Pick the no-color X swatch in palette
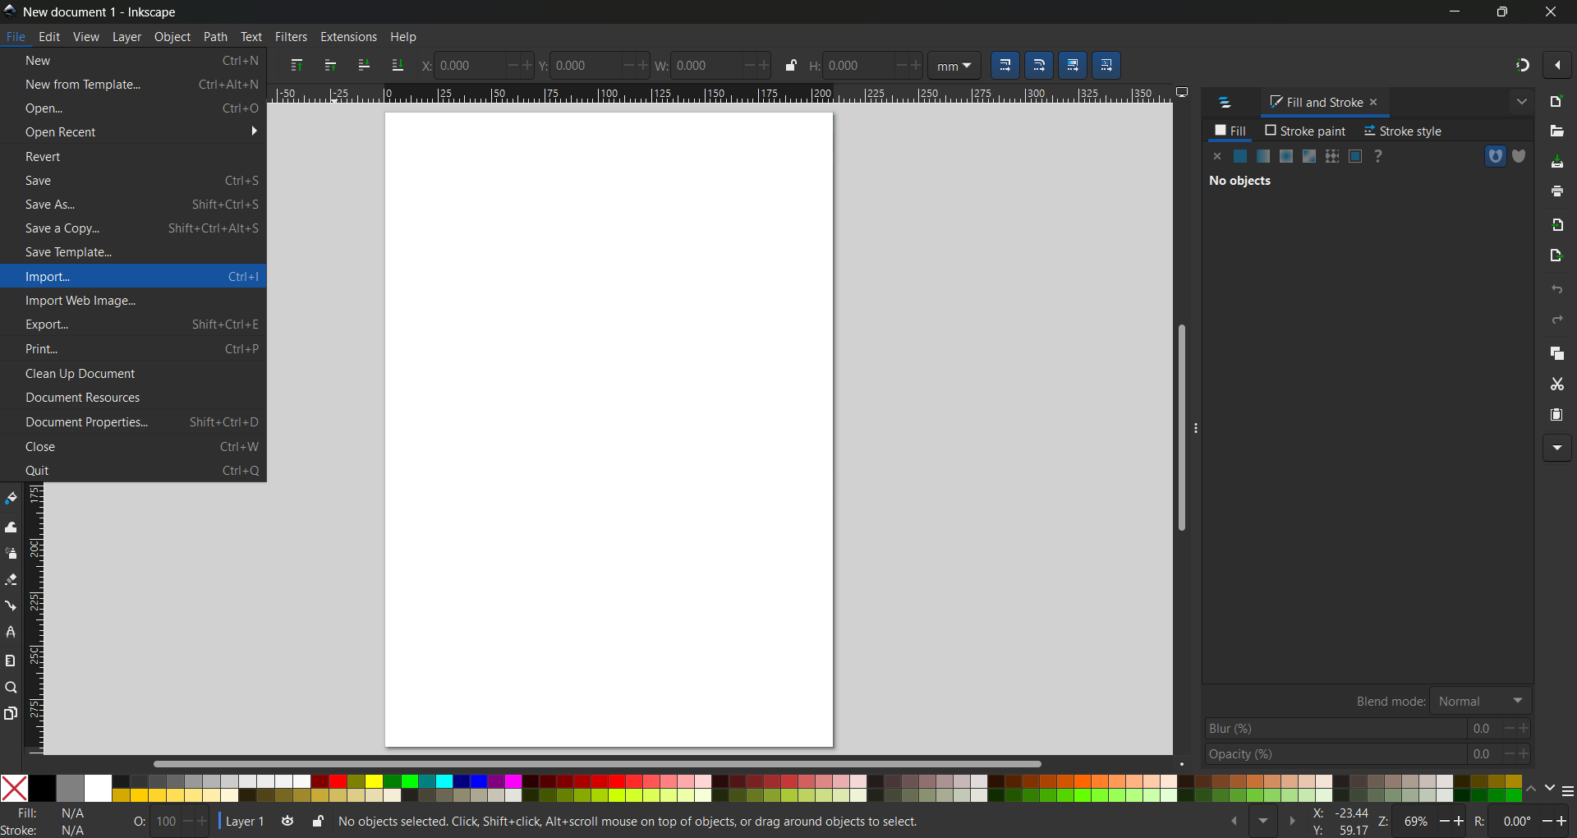 point(14,789)
